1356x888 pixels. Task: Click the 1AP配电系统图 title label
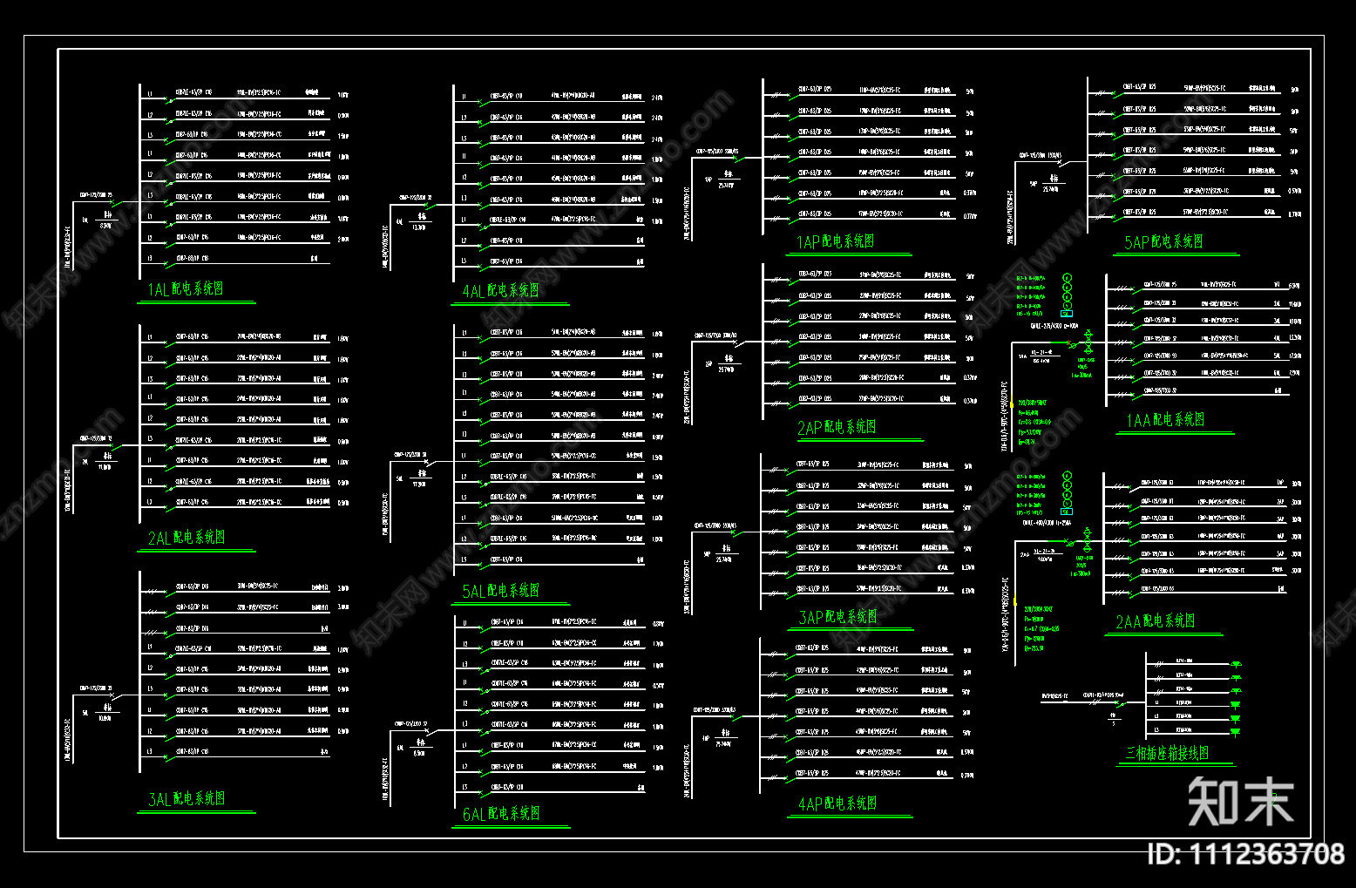[x=835, y=241]
